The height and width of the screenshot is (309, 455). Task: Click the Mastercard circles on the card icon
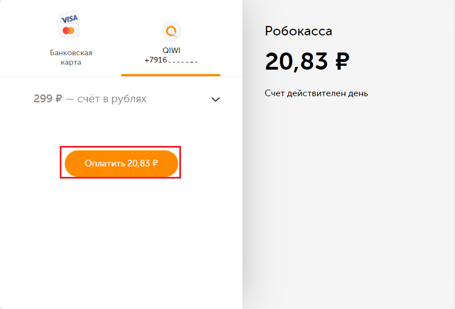tap(69, 30)
